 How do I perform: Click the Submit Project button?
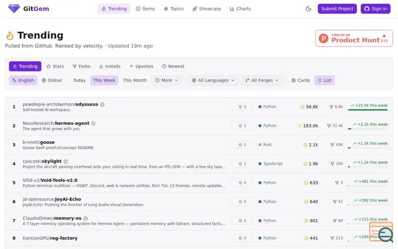pyautogui.click(x=337, y=8)
